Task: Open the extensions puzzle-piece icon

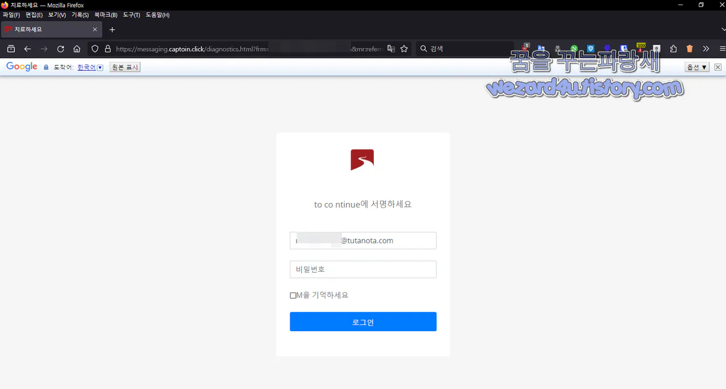Action: pyautogui.click(x=673, y=49)
